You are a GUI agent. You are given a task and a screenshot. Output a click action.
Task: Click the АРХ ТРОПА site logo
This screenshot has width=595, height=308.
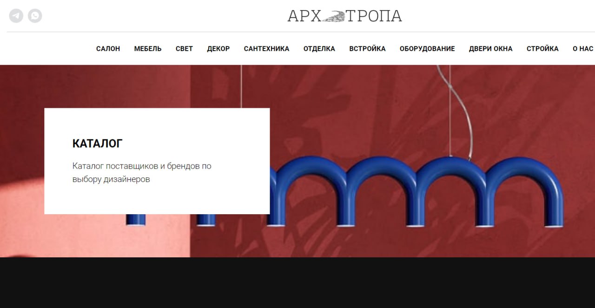pos(344,16)
